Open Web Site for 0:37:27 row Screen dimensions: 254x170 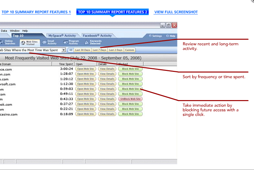point(85,104)
